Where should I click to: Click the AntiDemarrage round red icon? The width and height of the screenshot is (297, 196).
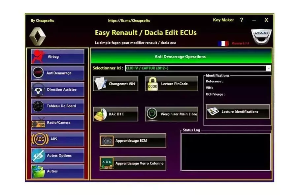point(38,72)
